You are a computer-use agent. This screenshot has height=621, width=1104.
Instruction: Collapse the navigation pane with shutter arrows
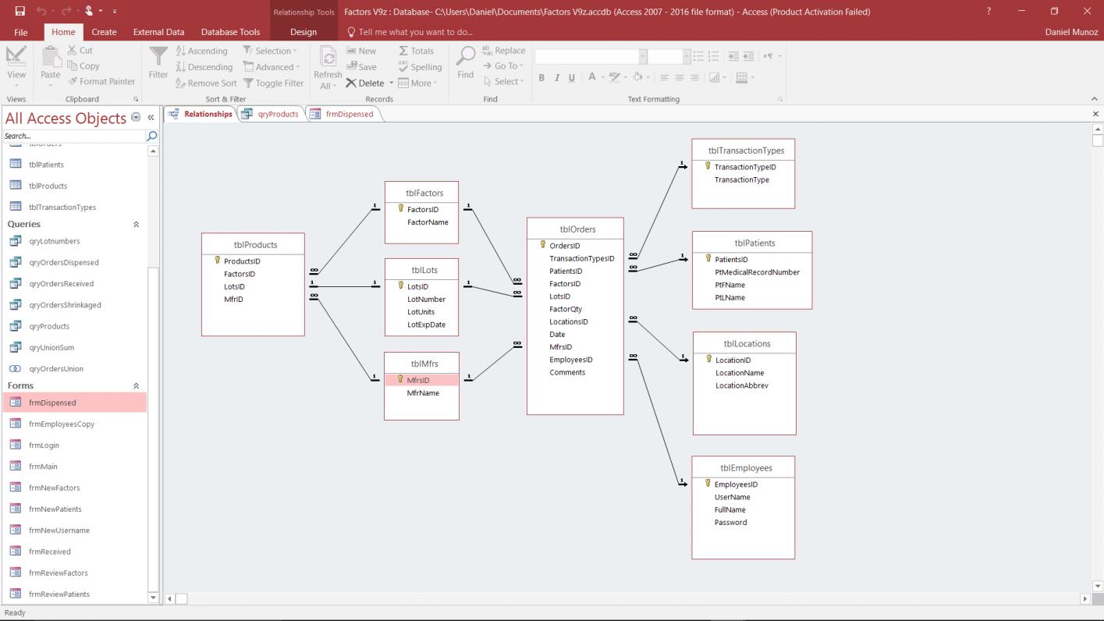(x=151, y=118)
